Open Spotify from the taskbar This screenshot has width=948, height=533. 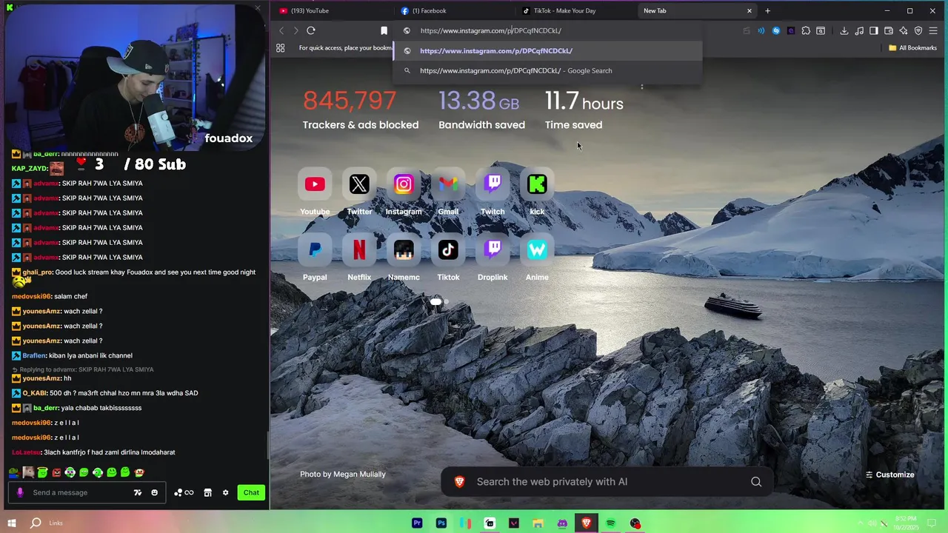coord(611,523)
